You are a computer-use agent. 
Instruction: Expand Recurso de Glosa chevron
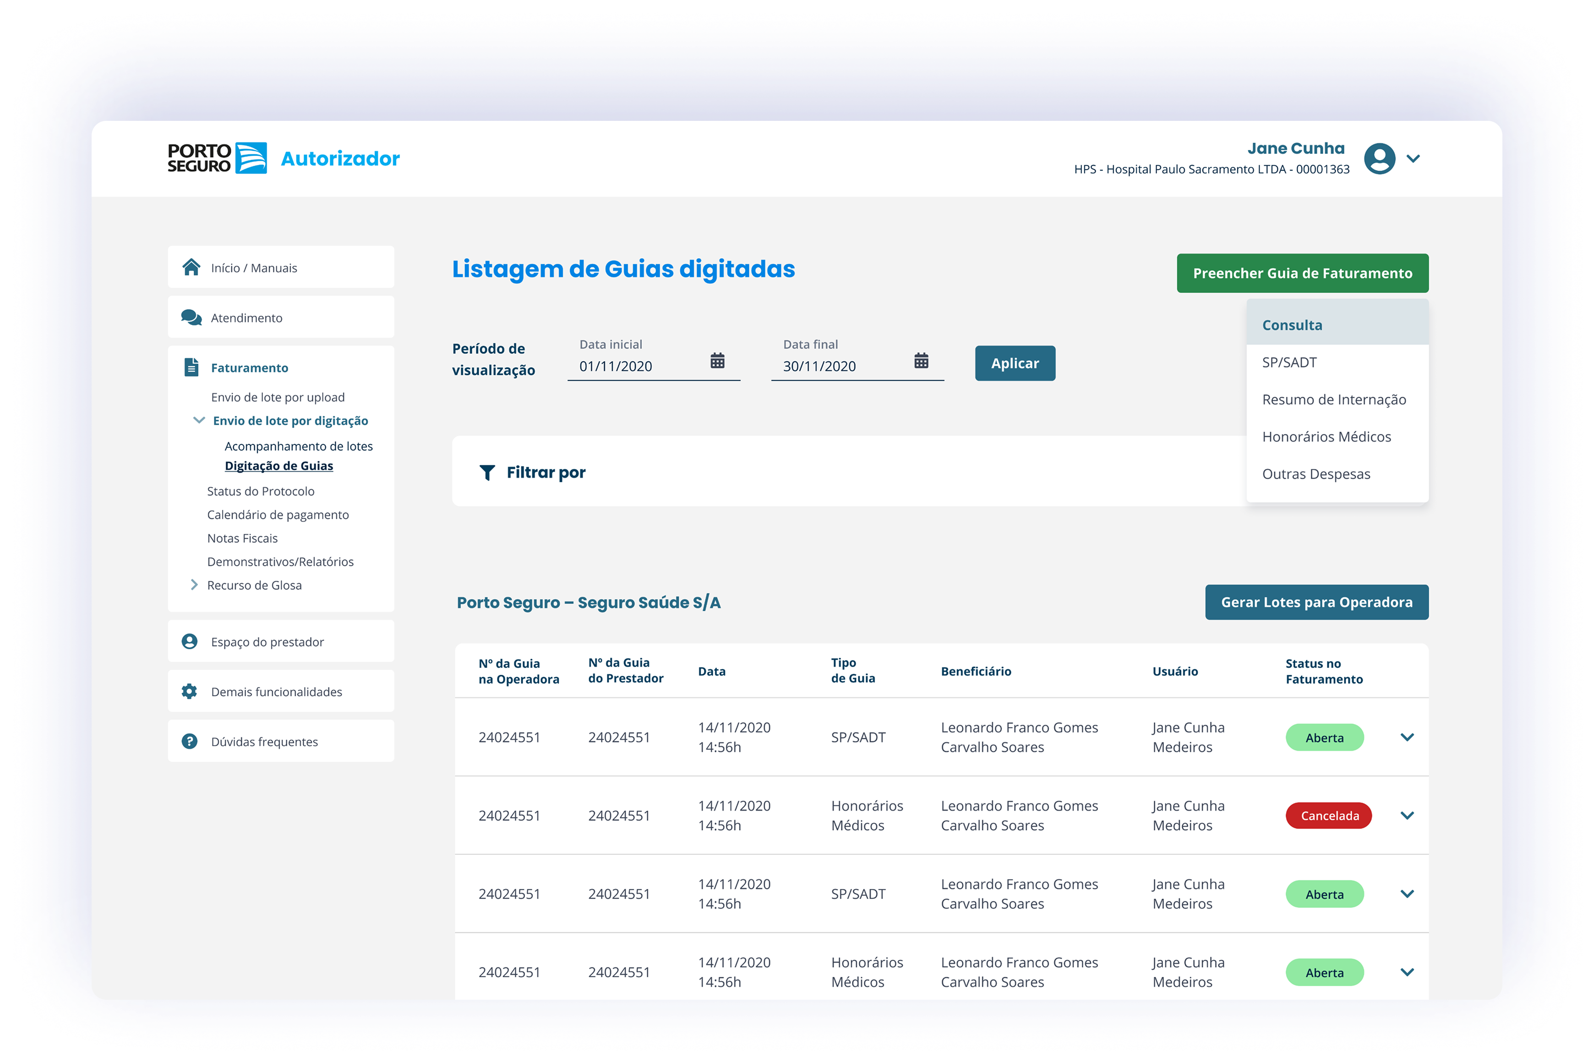pos(195,585)
